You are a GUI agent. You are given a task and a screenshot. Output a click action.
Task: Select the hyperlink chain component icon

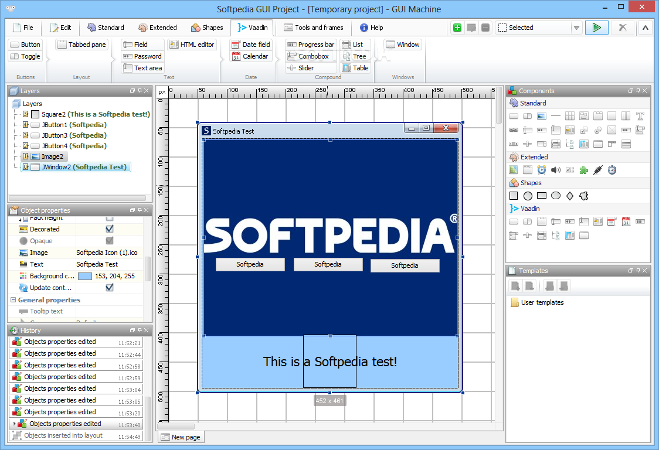click(x=514, y=130)
